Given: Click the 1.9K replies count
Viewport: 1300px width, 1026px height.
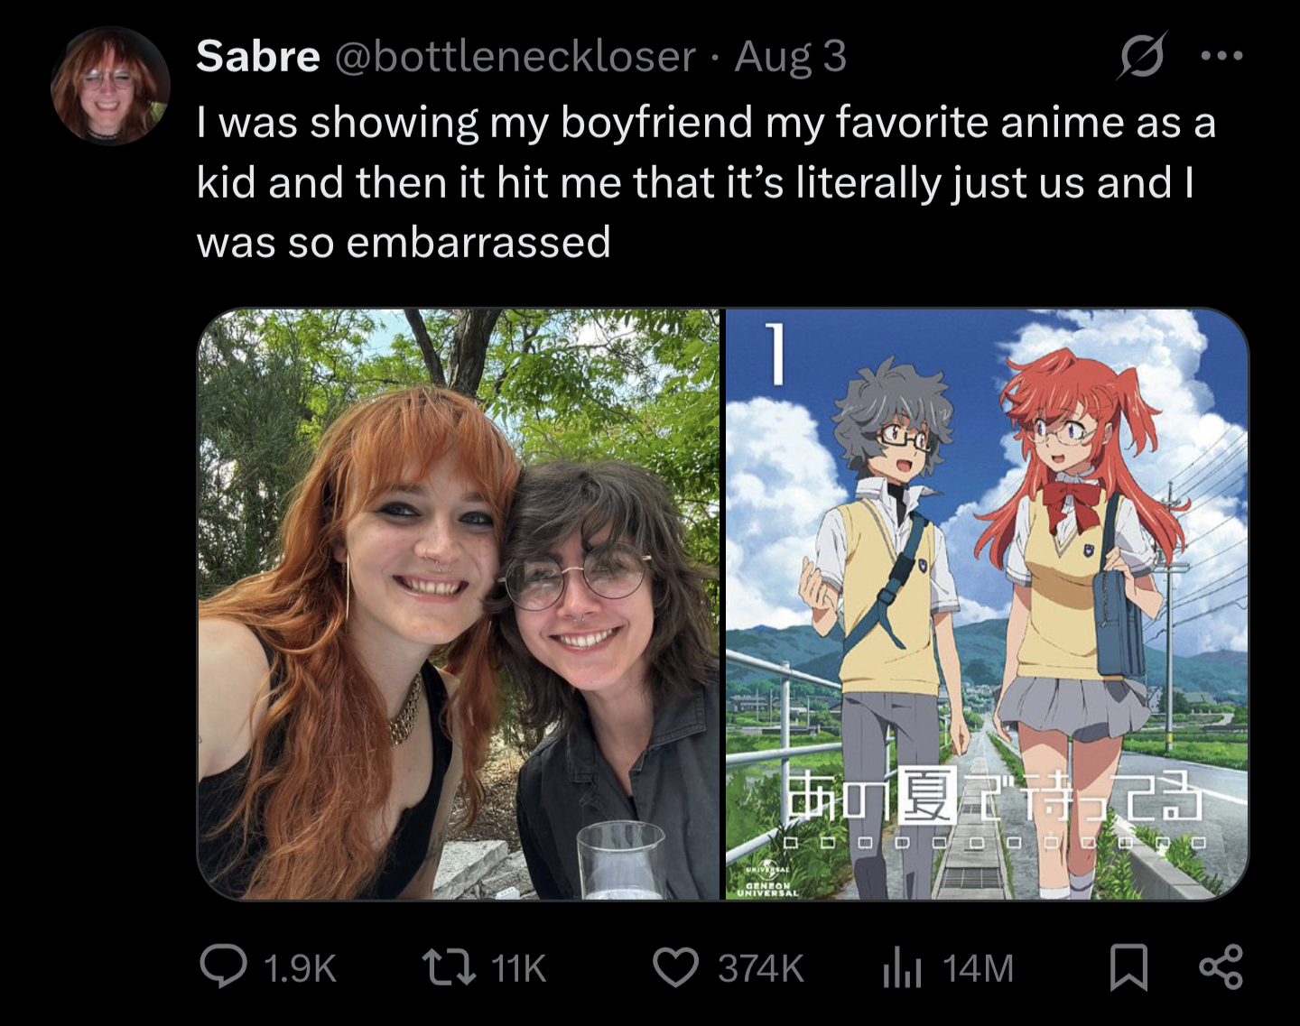Looking at the screenshot, I should point(301,968).
